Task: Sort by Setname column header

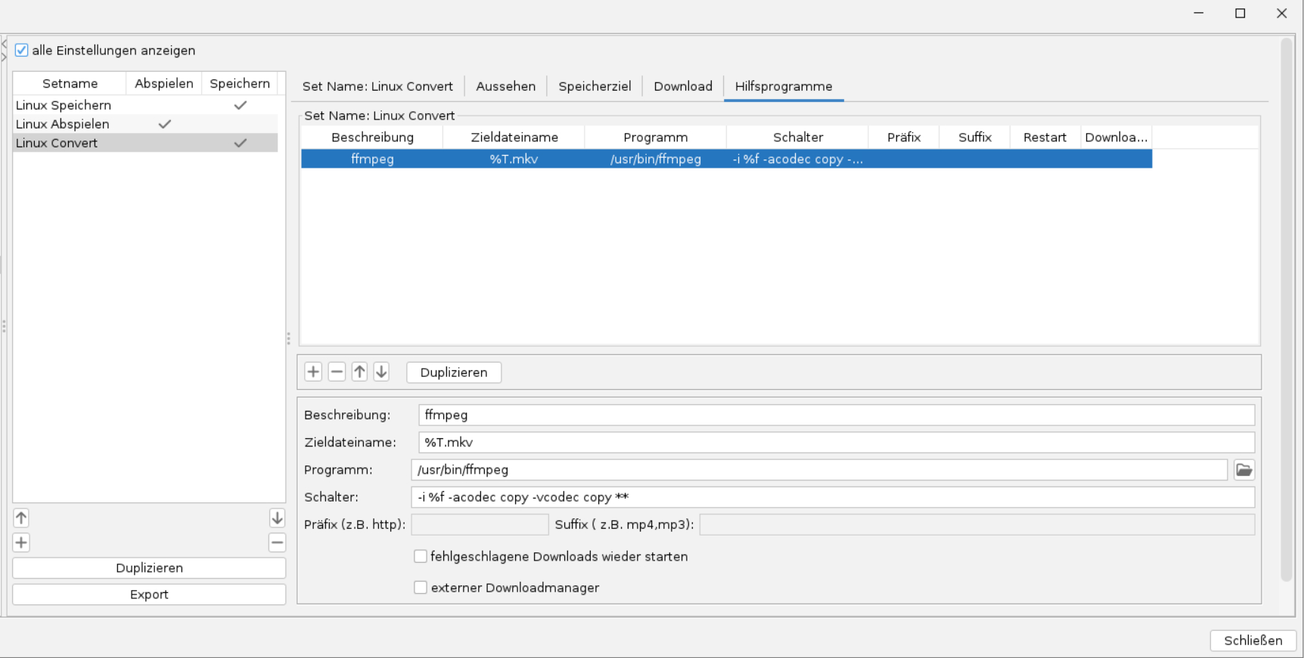Action: coord(70,83)
